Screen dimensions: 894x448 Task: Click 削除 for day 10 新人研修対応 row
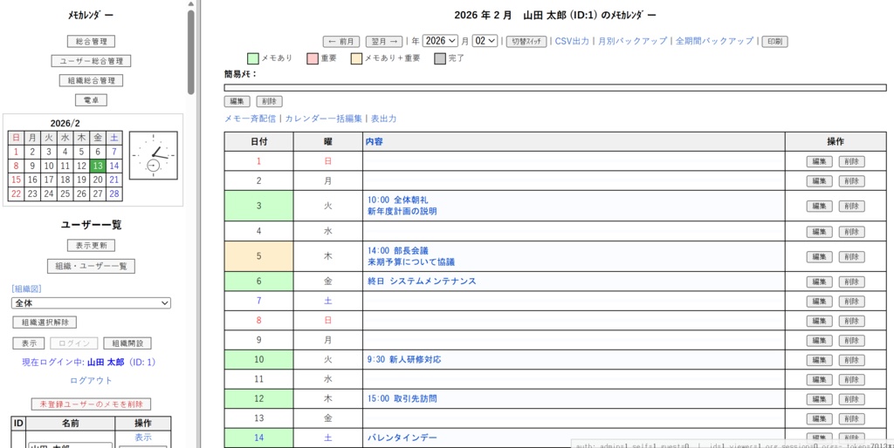coord(852,360)
